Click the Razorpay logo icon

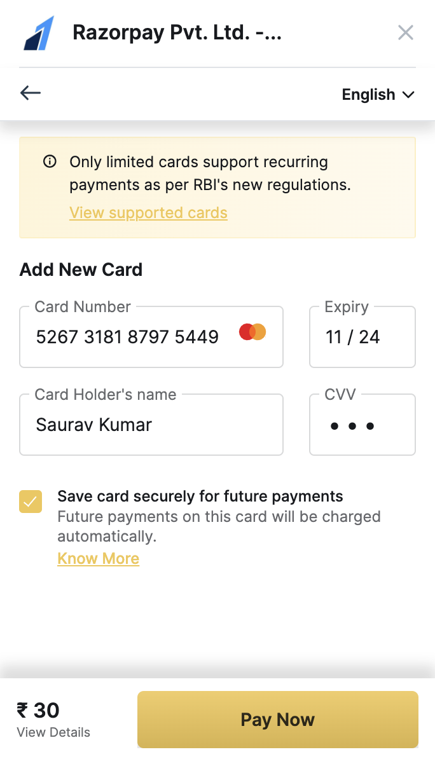tap(39, 33)
